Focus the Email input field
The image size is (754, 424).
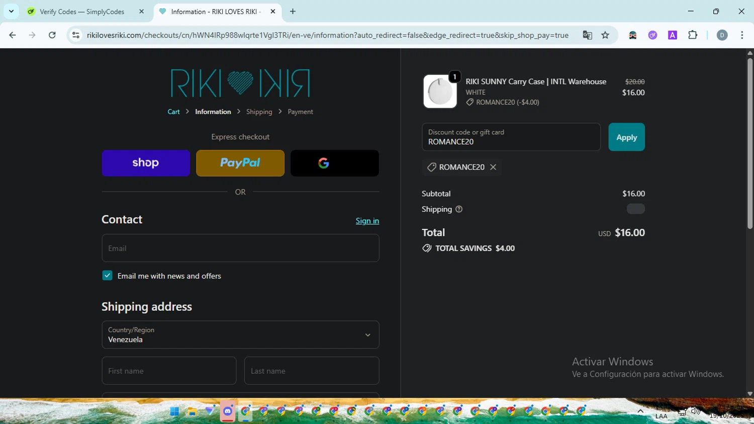240,248
